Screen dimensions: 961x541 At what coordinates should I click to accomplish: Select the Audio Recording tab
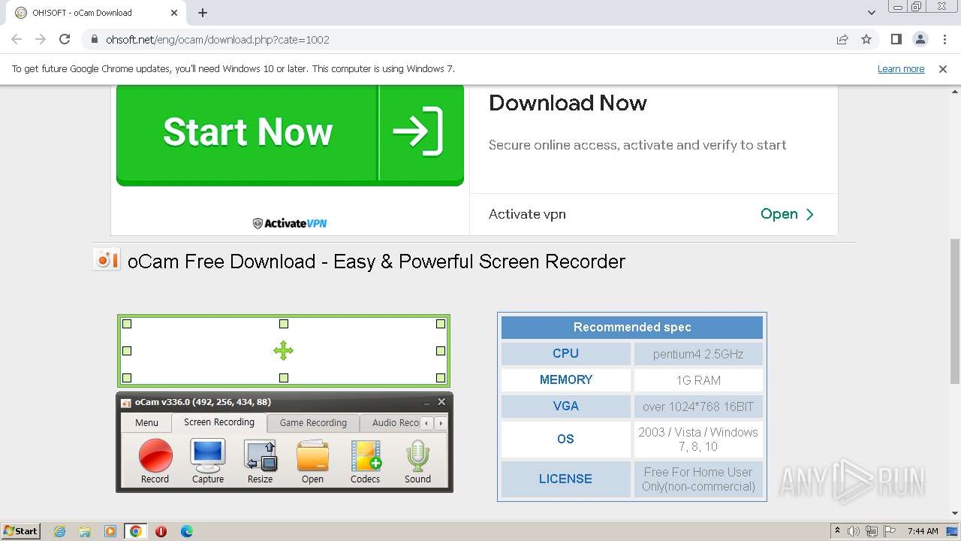click(390, 423)
